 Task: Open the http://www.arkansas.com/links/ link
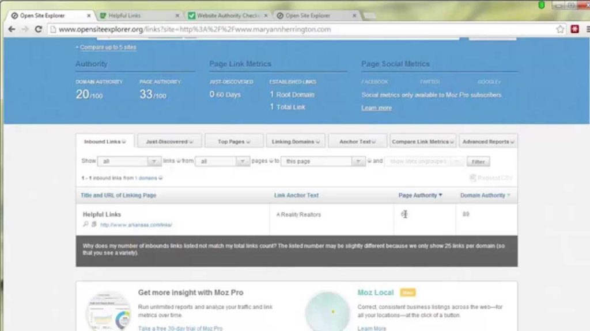click(136, 225)
